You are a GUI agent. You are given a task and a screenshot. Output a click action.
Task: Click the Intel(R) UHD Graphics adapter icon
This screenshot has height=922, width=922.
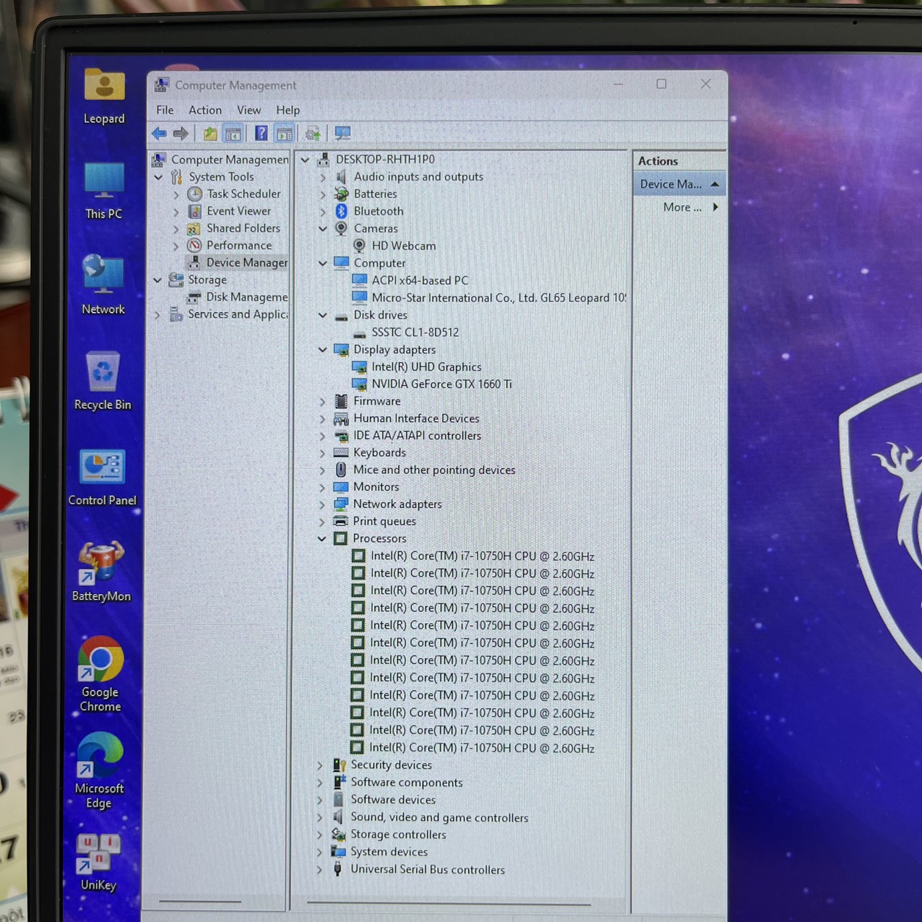click(359, 367)
